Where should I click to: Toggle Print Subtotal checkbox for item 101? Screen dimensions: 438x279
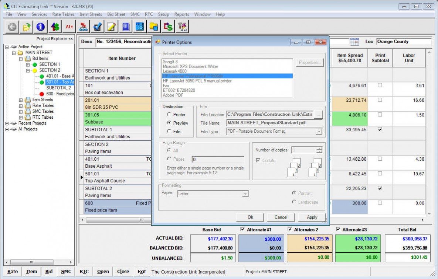[x=380, y=85]
